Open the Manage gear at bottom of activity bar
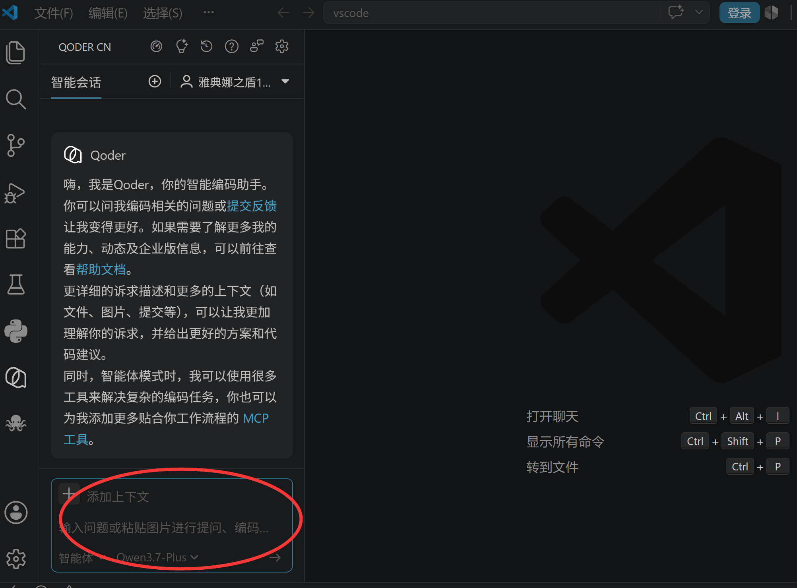 (16, 559)
